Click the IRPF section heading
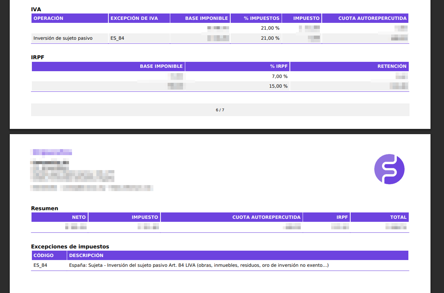The image size is (444, 293). pyautogui.click(x=37, y=57)
